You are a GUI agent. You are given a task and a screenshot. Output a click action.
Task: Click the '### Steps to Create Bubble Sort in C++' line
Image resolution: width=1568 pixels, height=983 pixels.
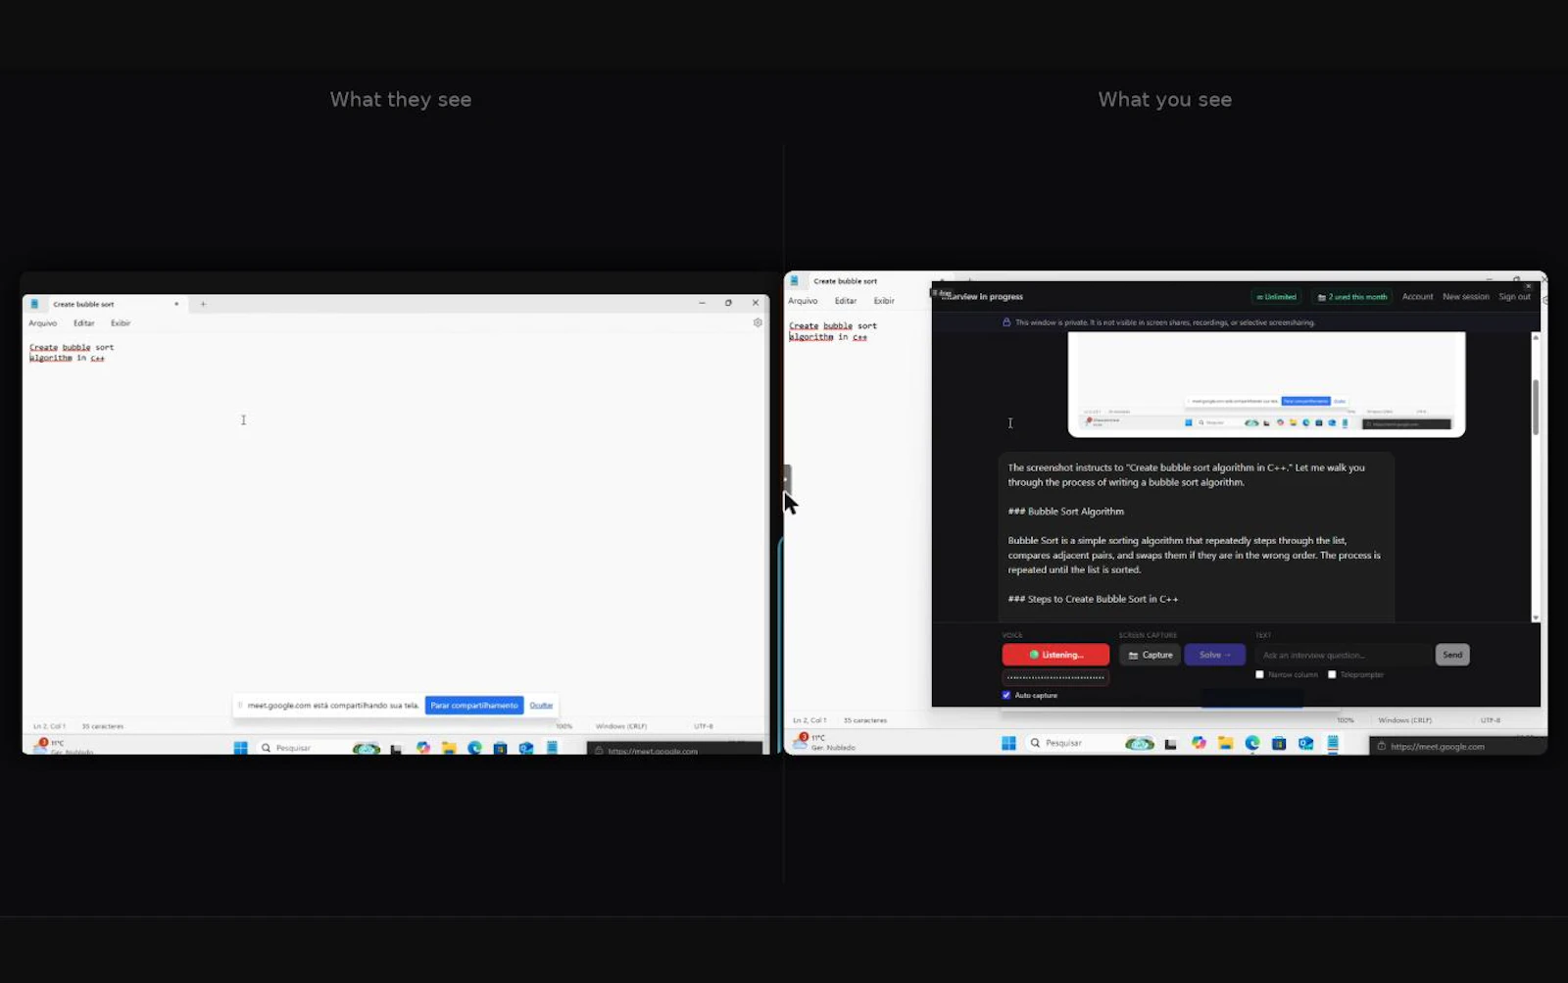point(1093,599)
